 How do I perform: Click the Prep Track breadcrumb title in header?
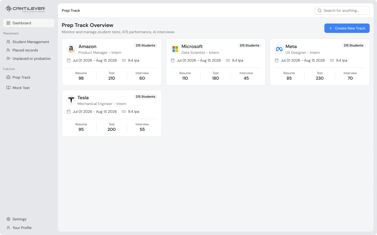click(x=71, y=10)
